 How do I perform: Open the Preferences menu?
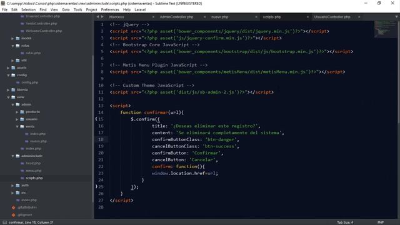tap(110, 10)
